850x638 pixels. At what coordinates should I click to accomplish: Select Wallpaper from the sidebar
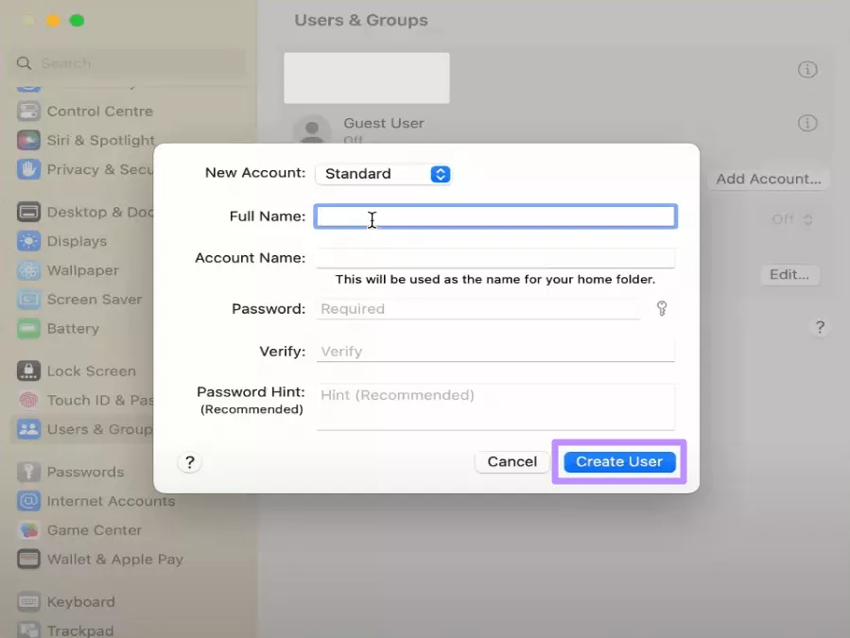[x=81, y=270]
